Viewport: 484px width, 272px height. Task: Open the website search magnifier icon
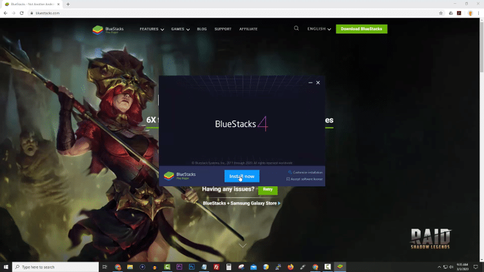[296, 28]
